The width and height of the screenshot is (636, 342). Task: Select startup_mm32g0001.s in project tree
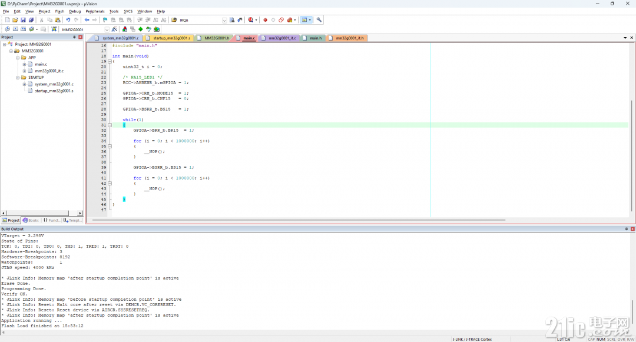coord(54,91)
